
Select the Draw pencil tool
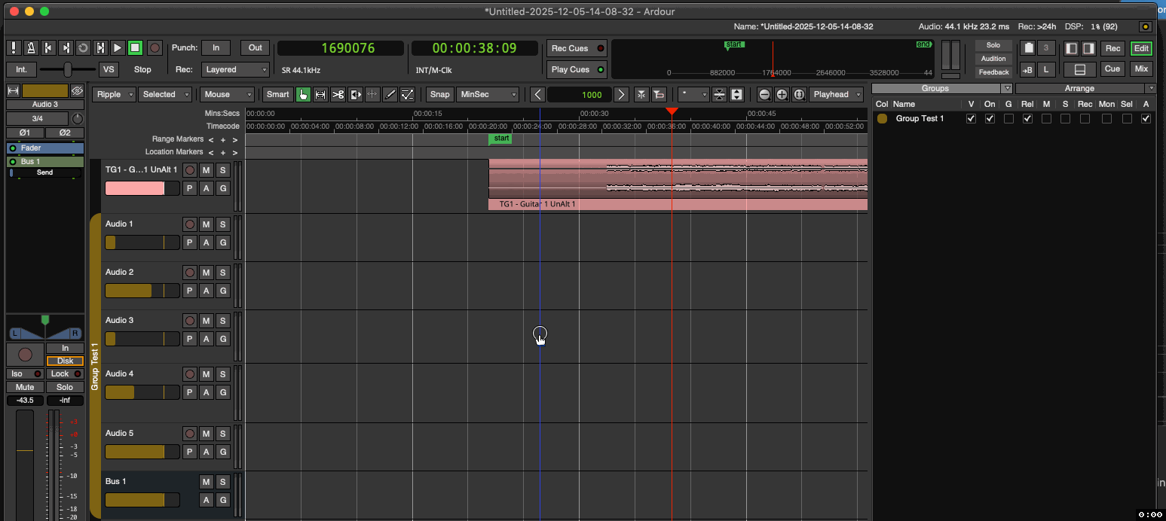click(x=390, y=94)
